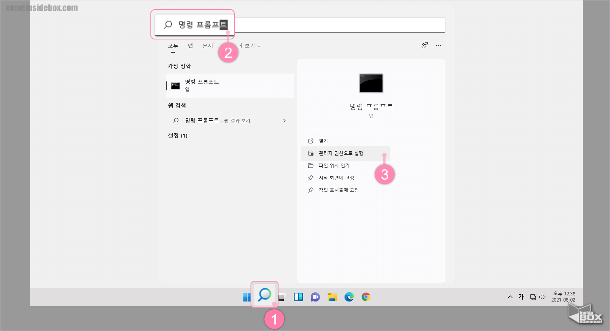Open the network status tray icon
The image size is (610, 331).
(x=533, y=297)
